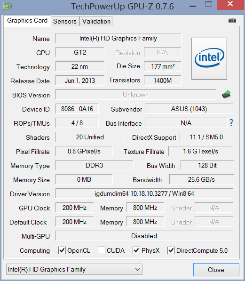Click the GPU-Z app icon in title bar
The width and height of the screenshot is (245, 281).
pyautogui.click(x=8, y=6)
